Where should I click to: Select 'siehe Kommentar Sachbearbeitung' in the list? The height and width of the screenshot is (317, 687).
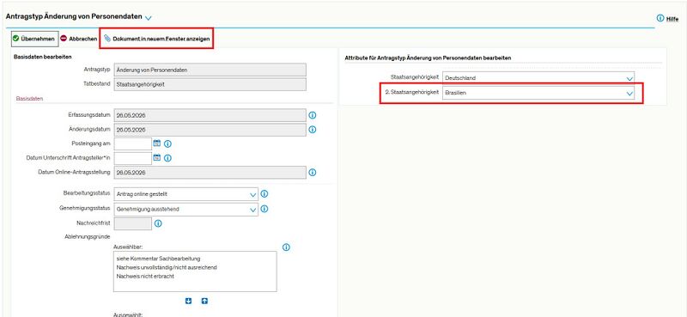point(158,259)
